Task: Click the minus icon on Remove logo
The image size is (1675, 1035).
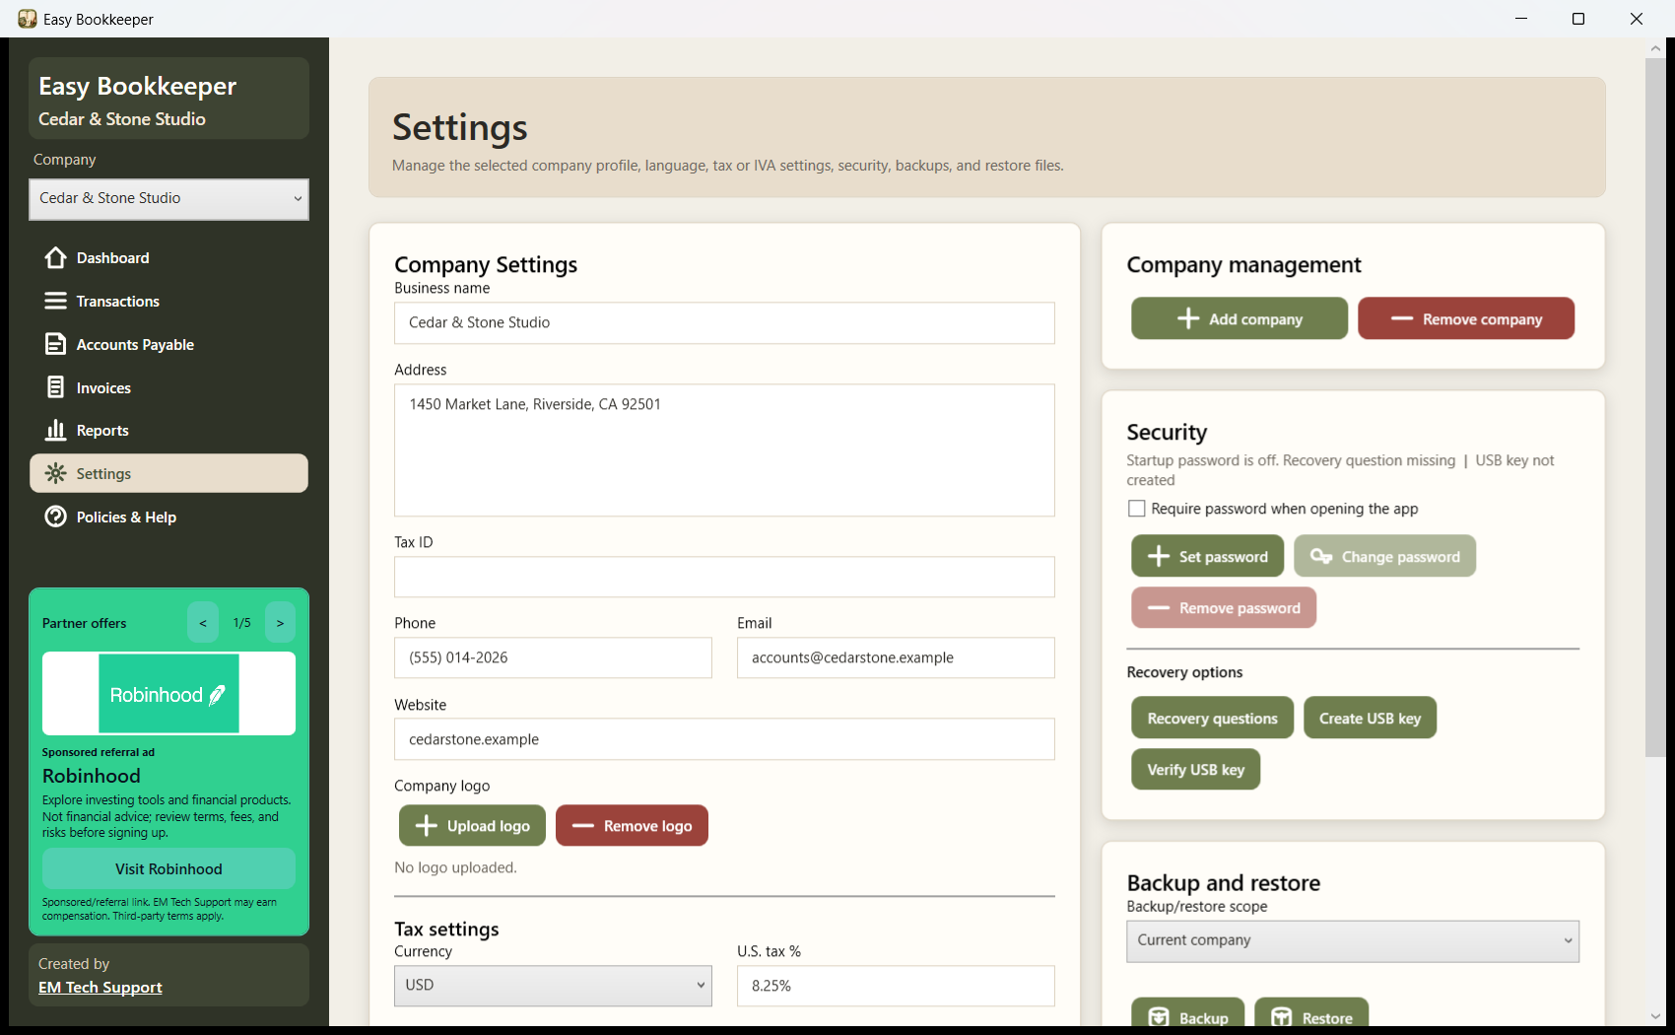Action: click(x=583, y=826)
